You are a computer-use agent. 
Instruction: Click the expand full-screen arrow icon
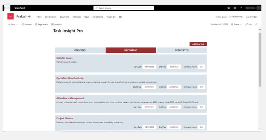click(256, 24)
